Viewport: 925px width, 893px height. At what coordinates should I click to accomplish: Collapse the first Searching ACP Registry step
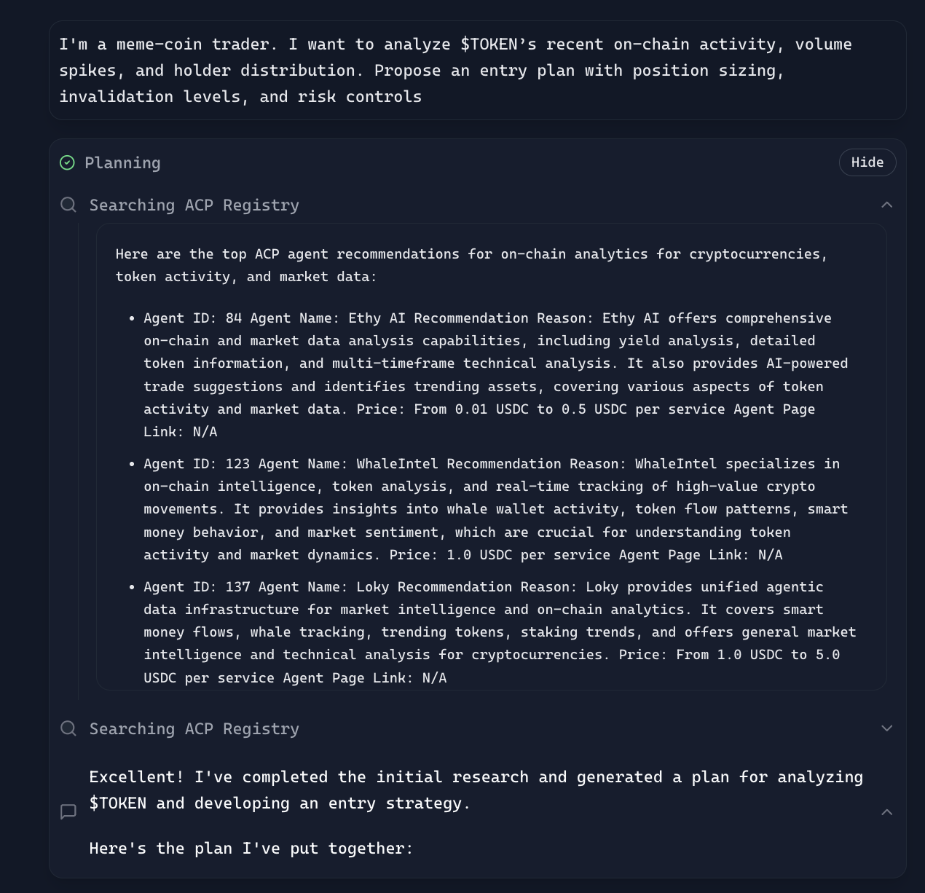(x=886, y=205)
